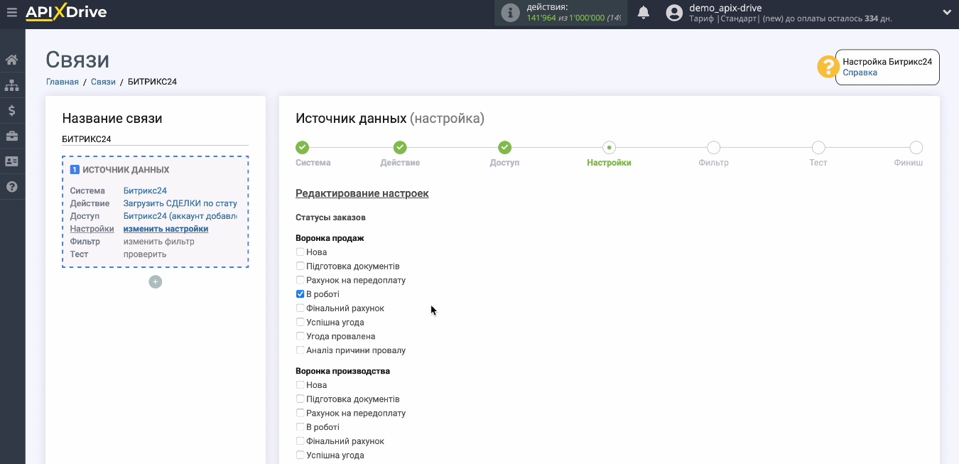Click the yellow question mark help icon
The width and height of the screenshot is (959, 464).
tap(828, 67)
